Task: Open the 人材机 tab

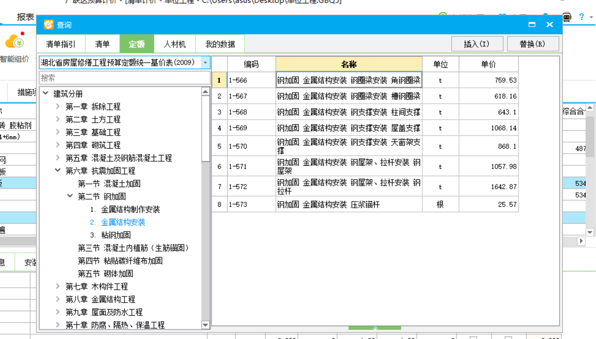Action: click(x=174, y=44)
